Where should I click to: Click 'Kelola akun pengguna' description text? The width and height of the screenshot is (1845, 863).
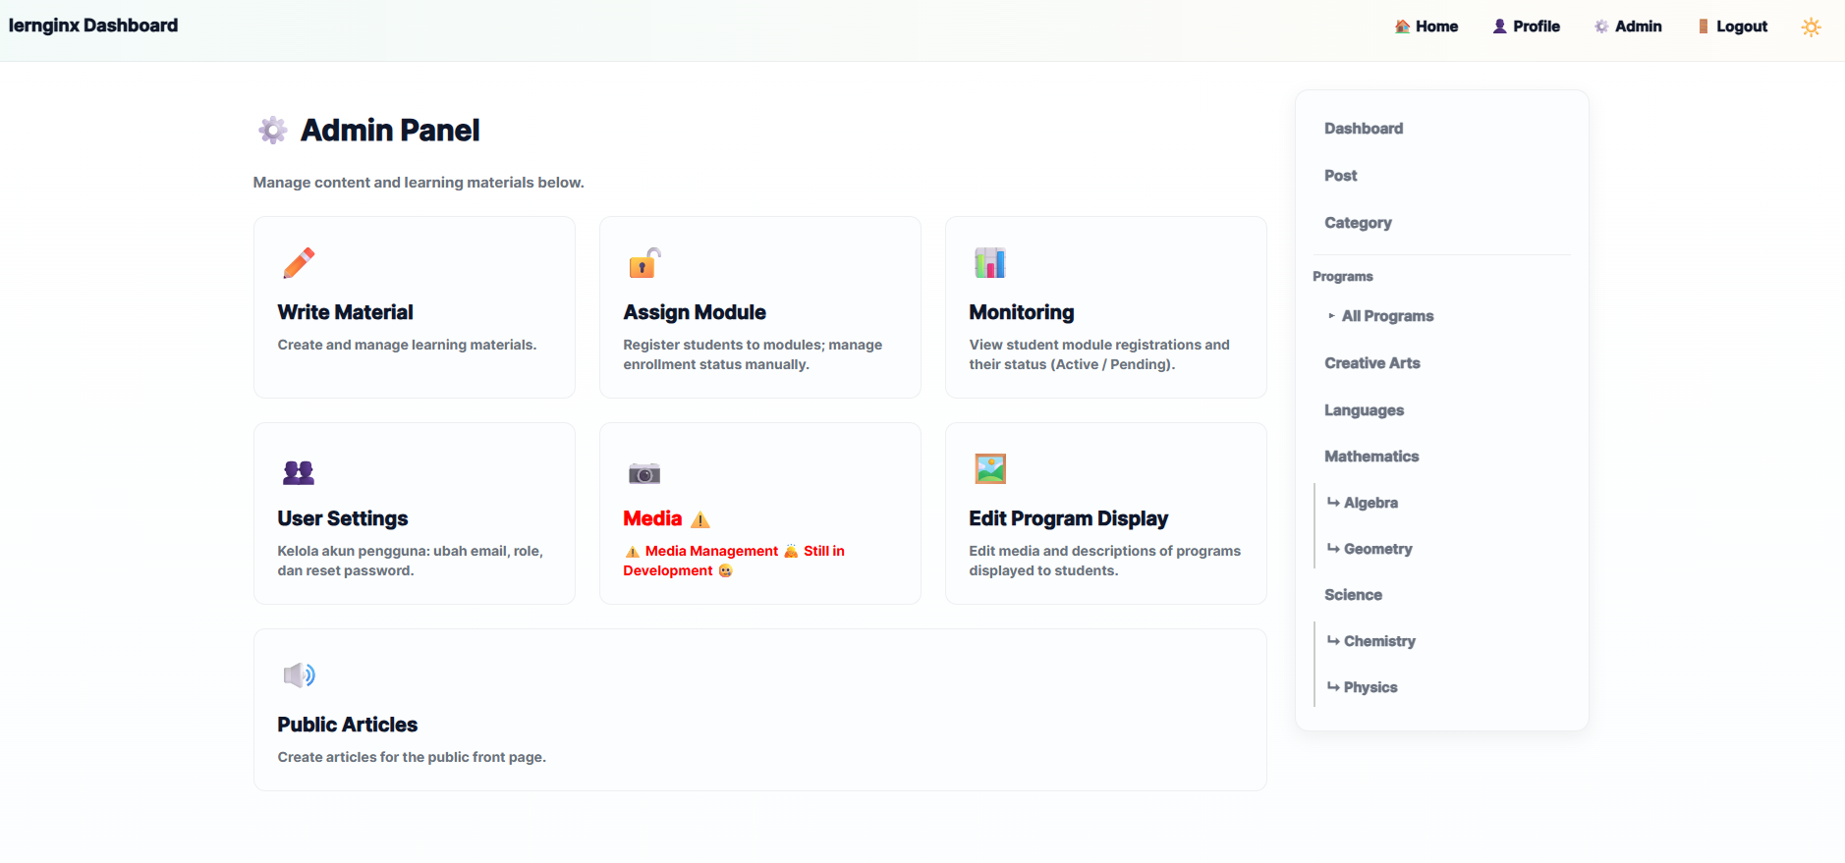coord(410,561)
